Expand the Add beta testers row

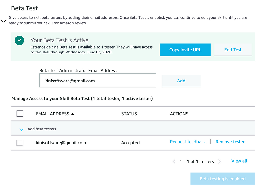tap(22, 129)
